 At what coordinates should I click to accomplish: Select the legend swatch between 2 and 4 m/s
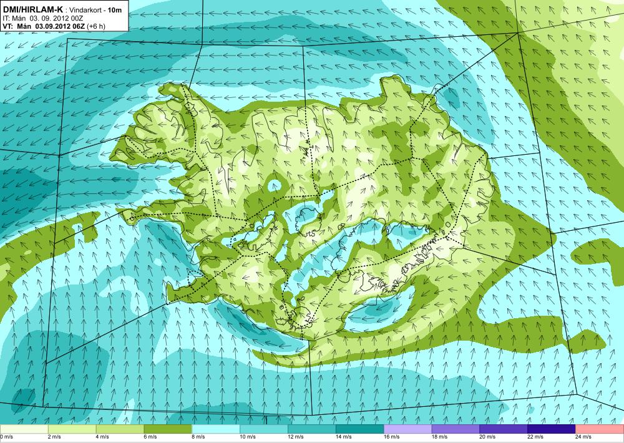coord(72,429)
